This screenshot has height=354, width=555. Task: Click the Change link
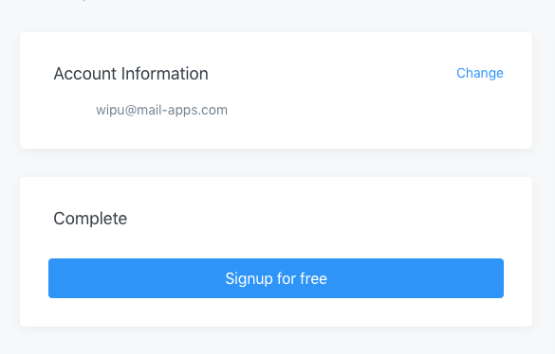tap(480, 73)
